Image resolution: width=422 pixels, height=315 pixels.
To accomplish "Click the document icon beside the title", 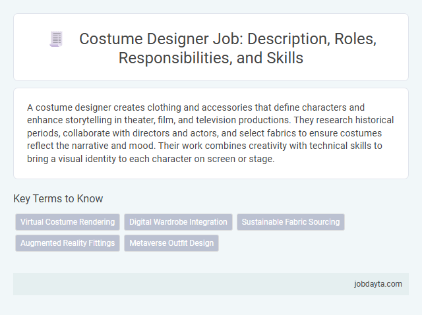I will (56, 39).
